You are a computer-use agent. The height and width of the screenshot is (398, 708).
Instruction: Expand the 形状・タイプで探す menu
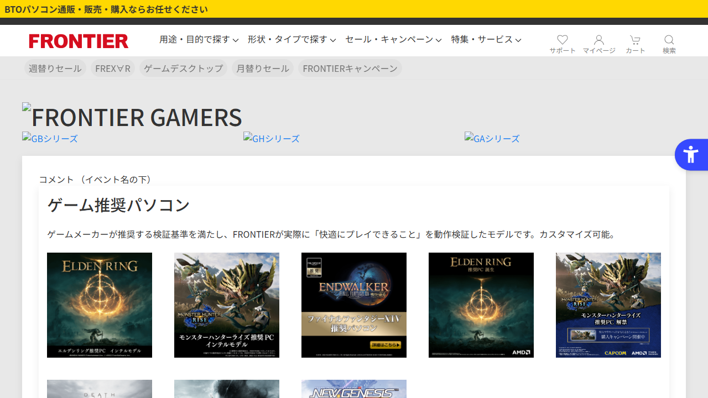(x=292, y=40)
